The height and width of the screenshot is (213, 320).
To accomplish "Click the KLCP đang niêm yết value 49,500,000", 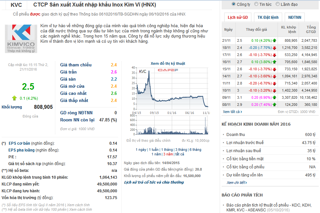I will [107, 184].
